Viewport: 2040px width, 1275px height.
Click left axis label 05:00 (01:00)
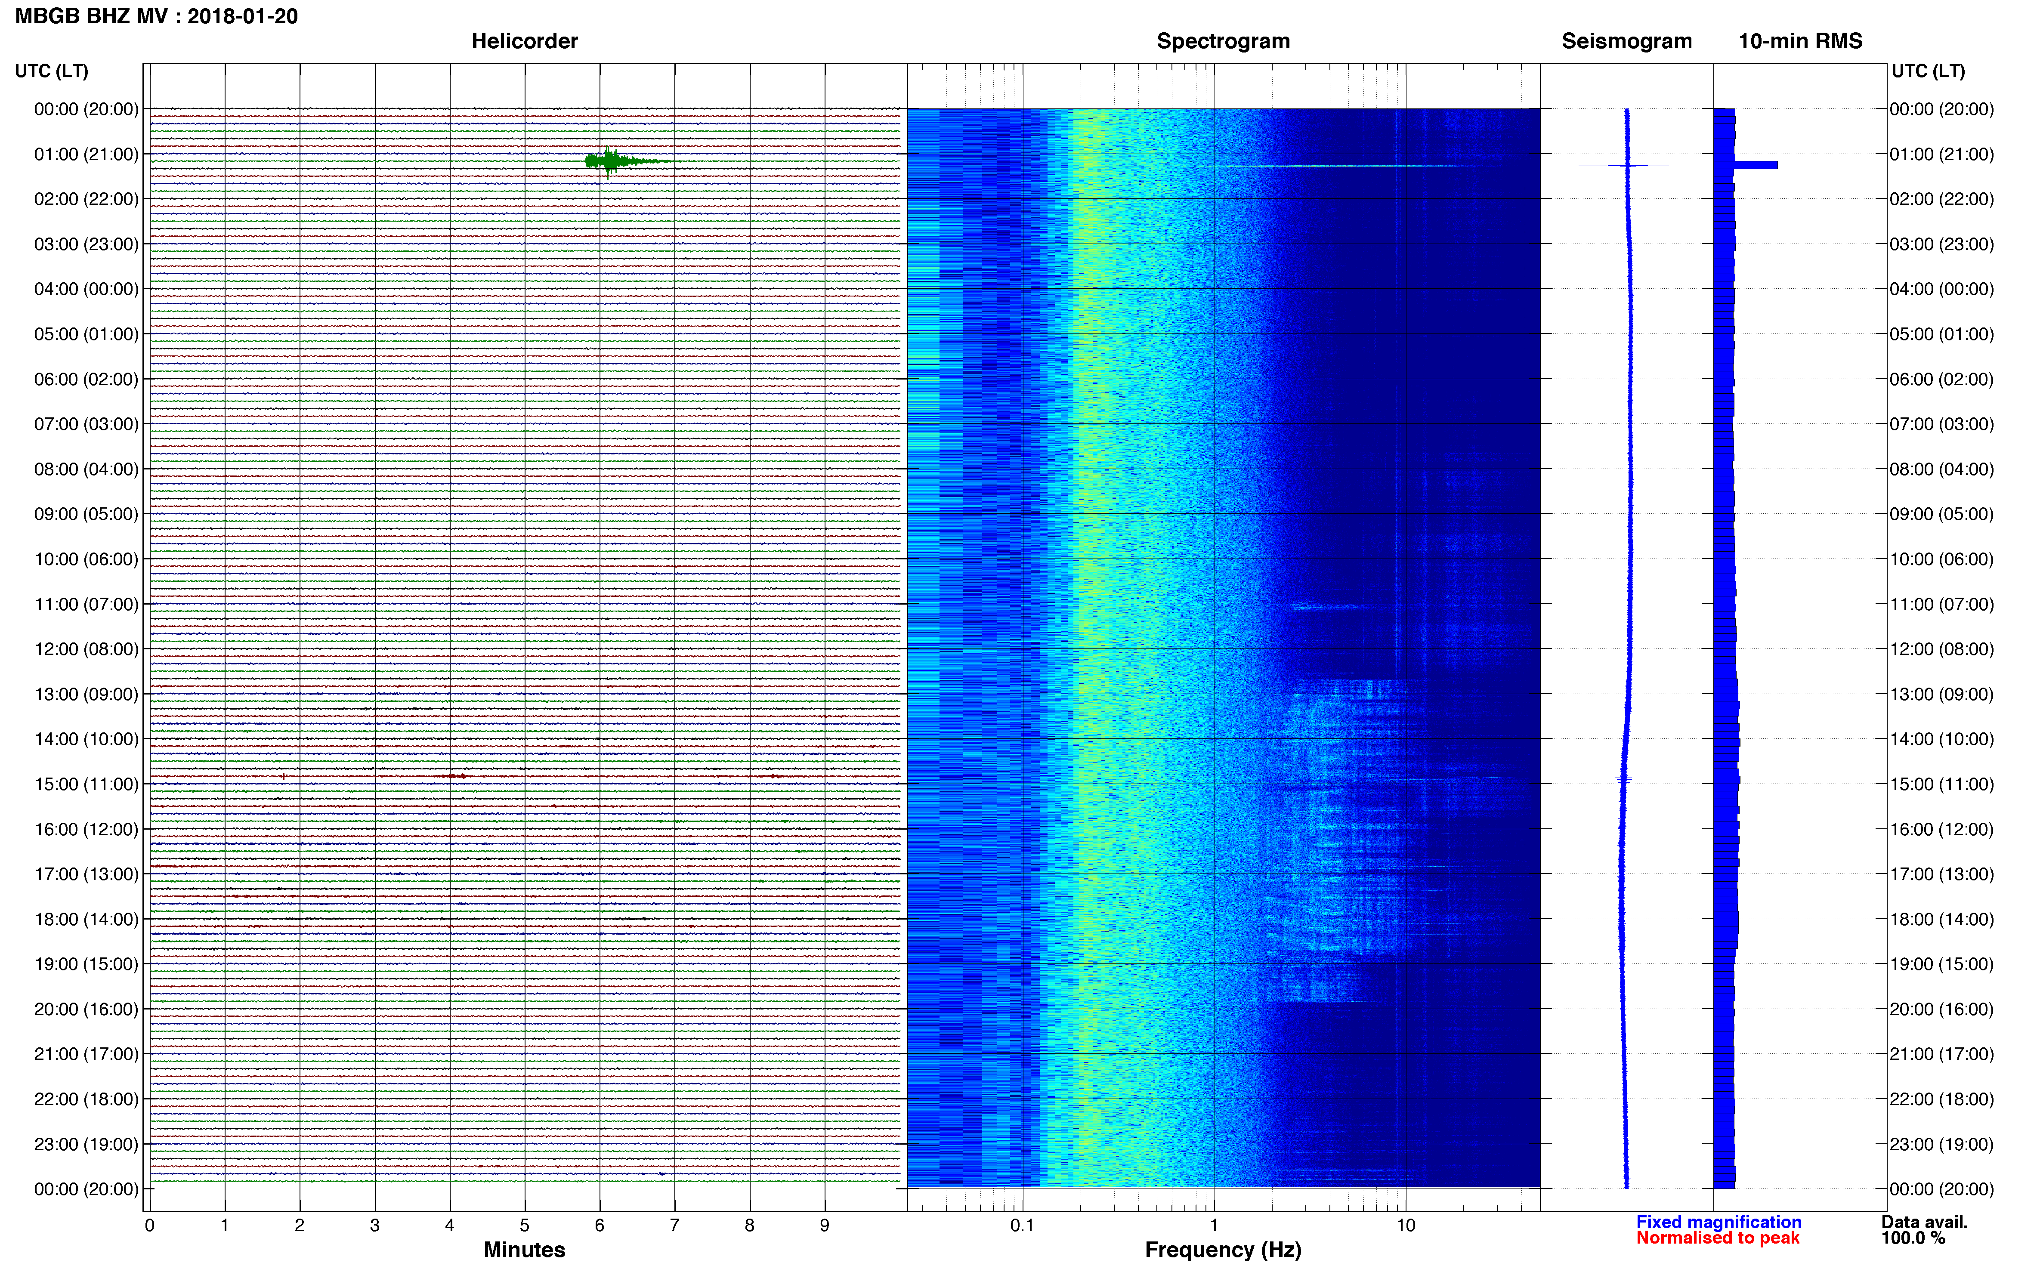coord(86,334)
